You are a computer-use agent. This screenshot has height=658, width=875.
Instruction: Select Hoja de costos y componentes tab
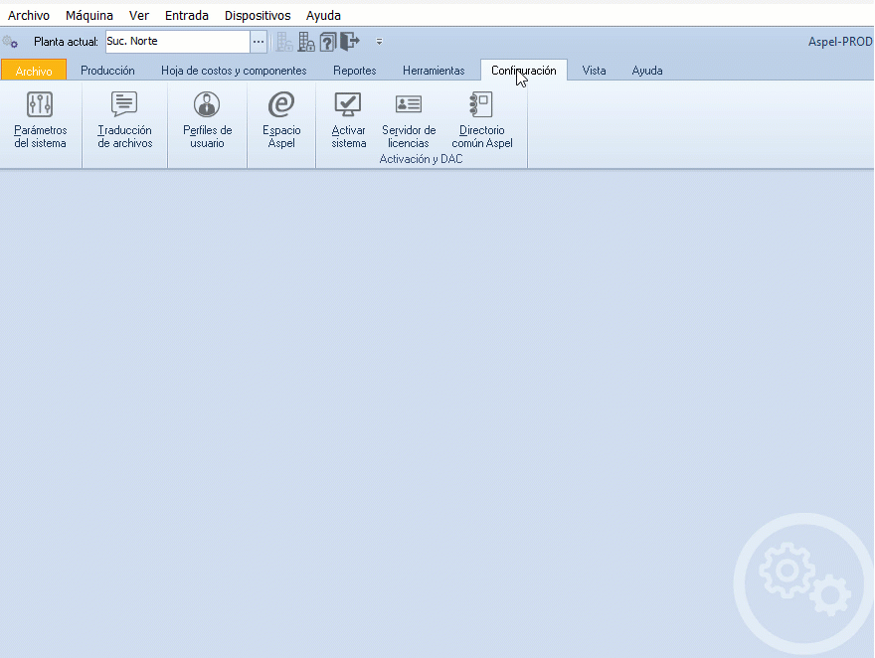pyautogui.click(x=234, y=71)
